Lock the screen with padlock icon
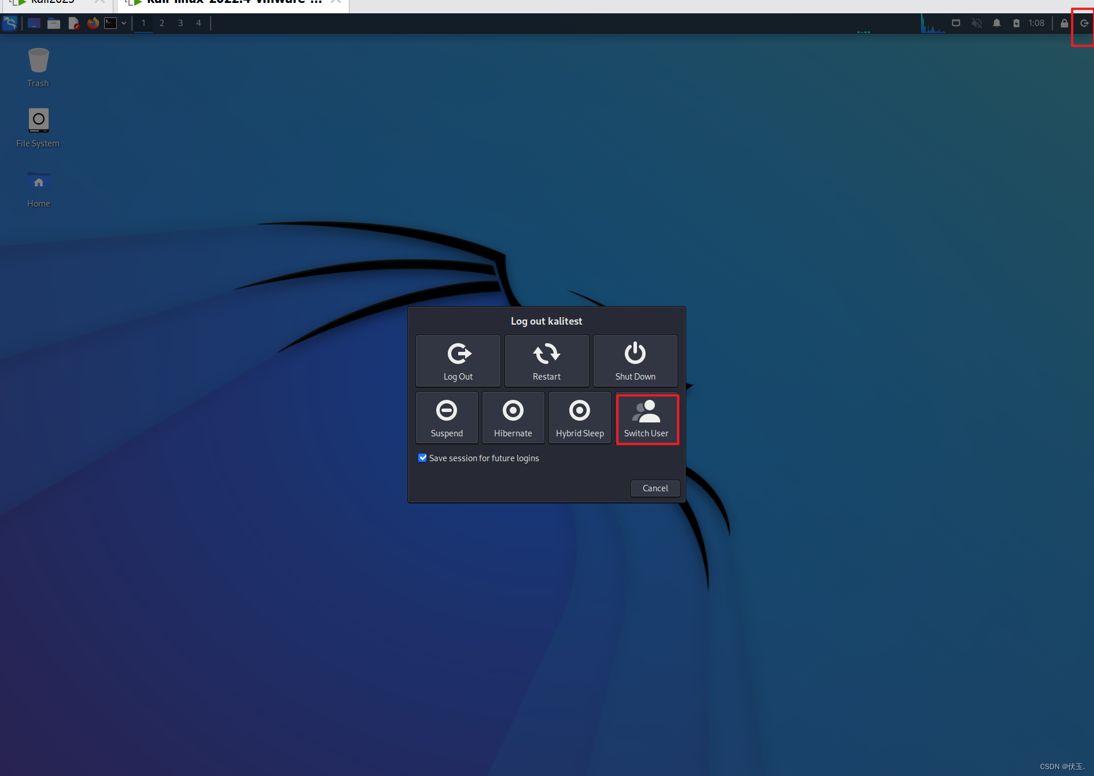This screenshot has height=776, width=1094. point(1064,23)
